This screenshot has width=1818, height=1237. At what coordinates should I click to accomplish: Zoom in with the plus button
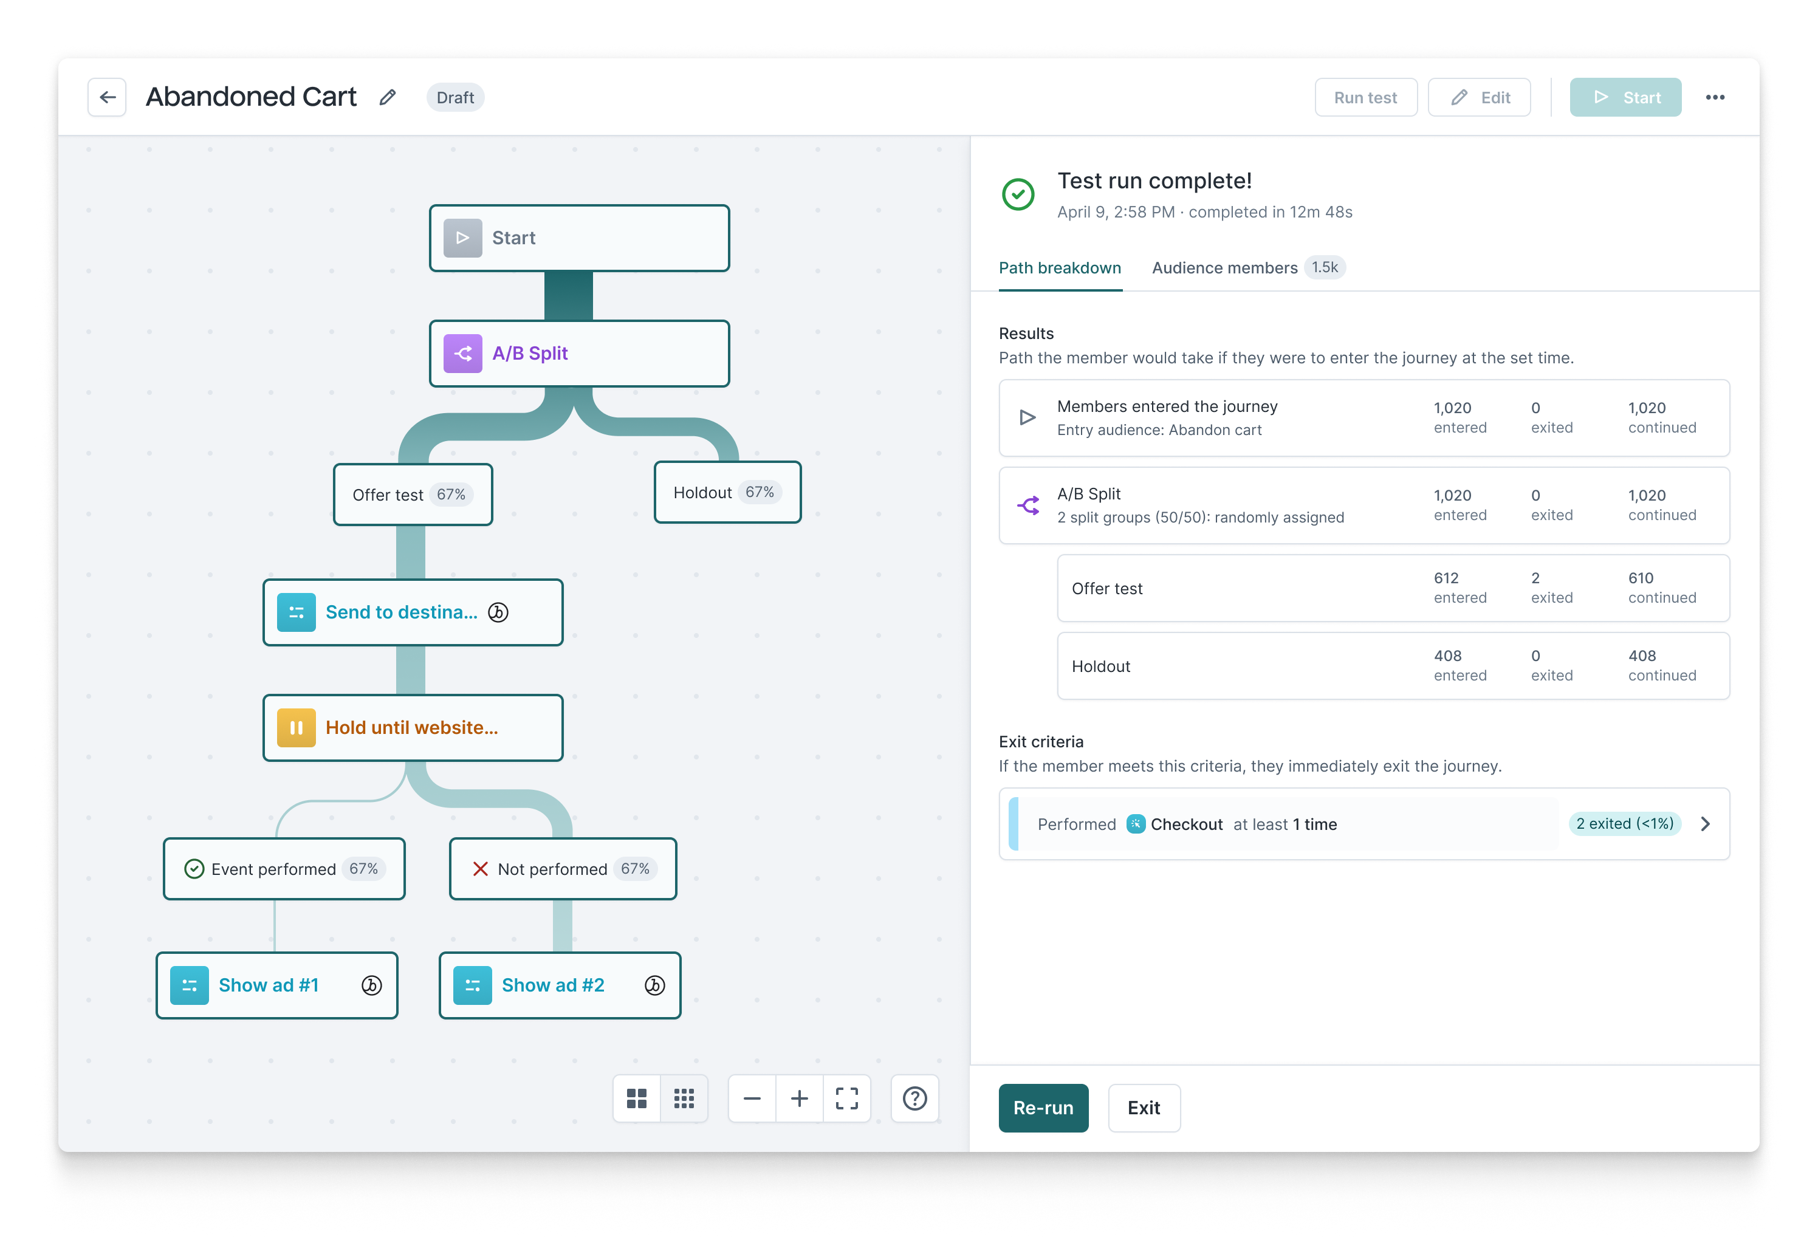tap(798, 1098)
